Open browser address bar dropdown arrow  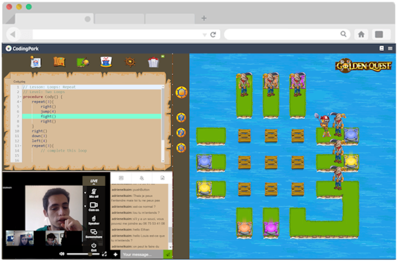(205, 35)
